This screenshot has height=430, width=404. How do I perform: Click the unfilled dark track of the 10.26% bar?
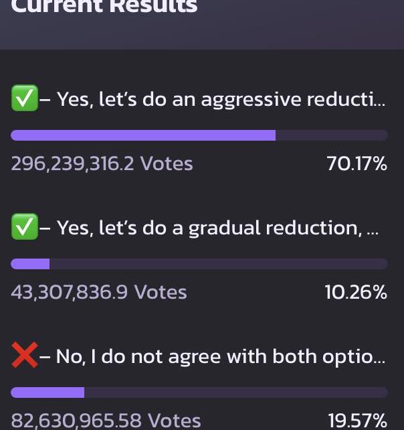pos(218,264)
